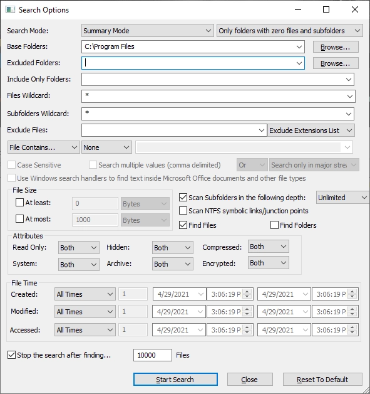Image resolution: width=370 pixels, height=394 pixels.
Task: Uncheck Stop the search after finding
Action: click(x=11, y=355)
